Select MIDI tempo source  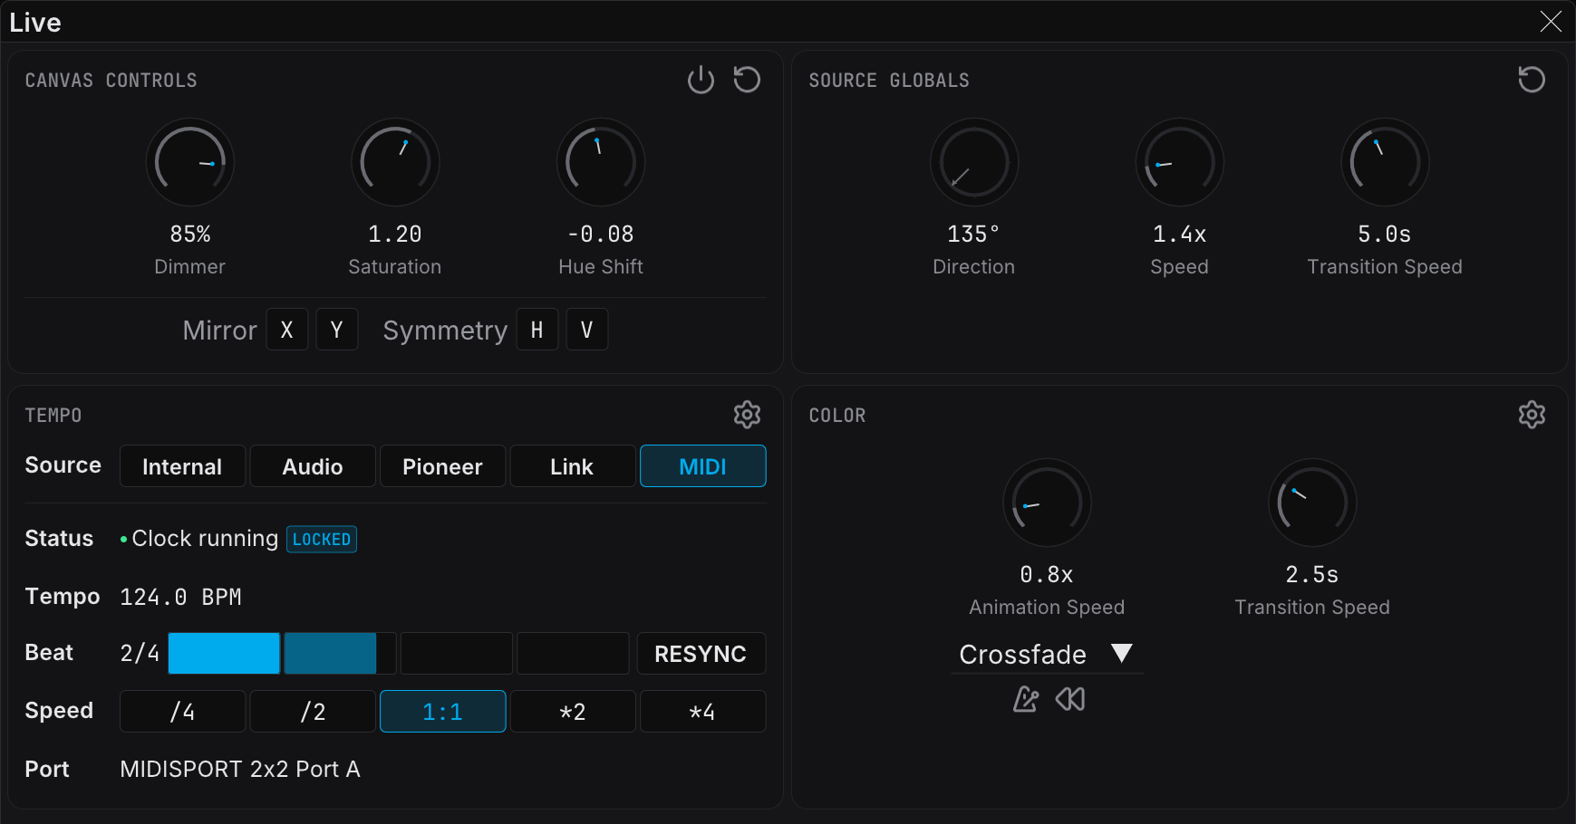click(x=703, y=466)
